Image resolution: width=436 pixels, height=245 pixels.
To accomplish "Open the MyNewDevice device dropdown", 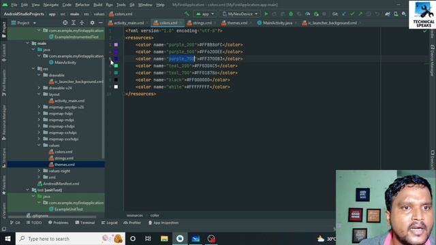I will tap(240, 14).
